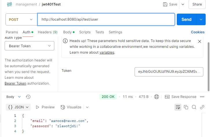Click the response link icon
Screen dimensions: 210x137
[x=202, y=107]
